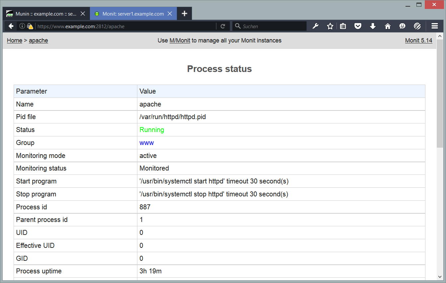Open a new tab with plus button
The width and height of the screenshot is (446, 283).
pos(185,14)
